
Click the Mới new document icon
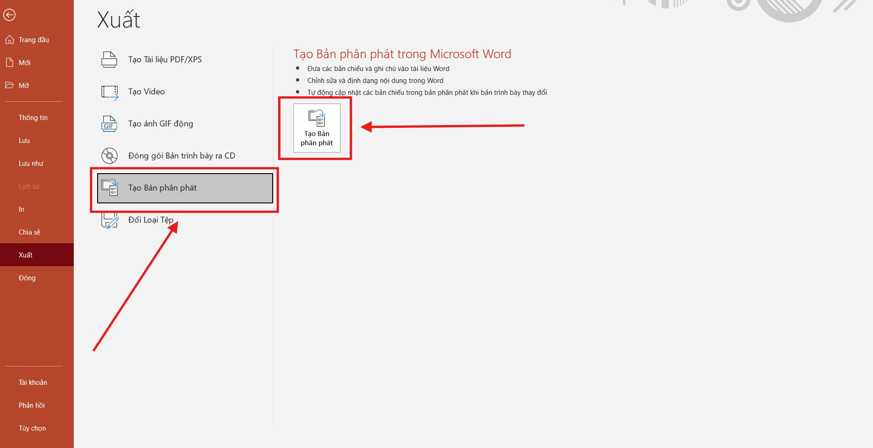tap(10, 63)
